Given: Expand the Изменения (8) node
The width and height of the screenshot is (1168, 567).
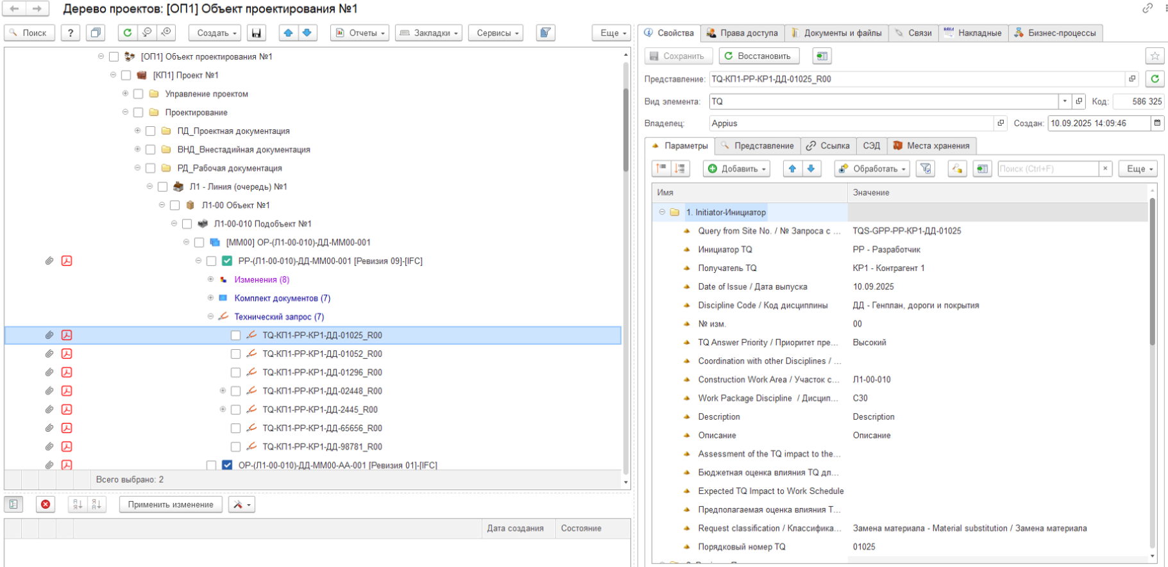Looking at the screenshot, I should (210, 280).
